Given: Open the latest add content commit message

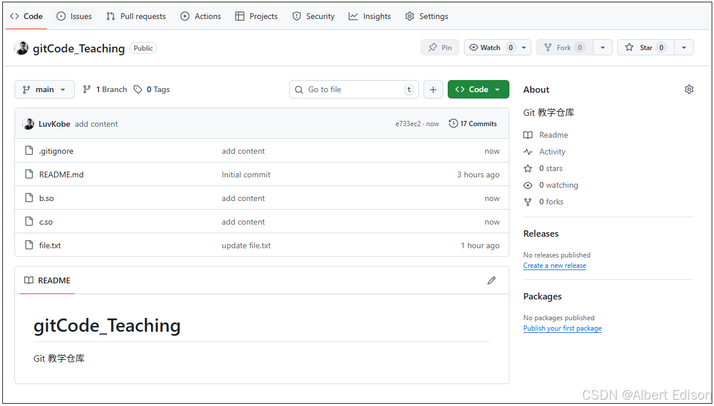Looking at the screenshot, I should tap(96, 124).
